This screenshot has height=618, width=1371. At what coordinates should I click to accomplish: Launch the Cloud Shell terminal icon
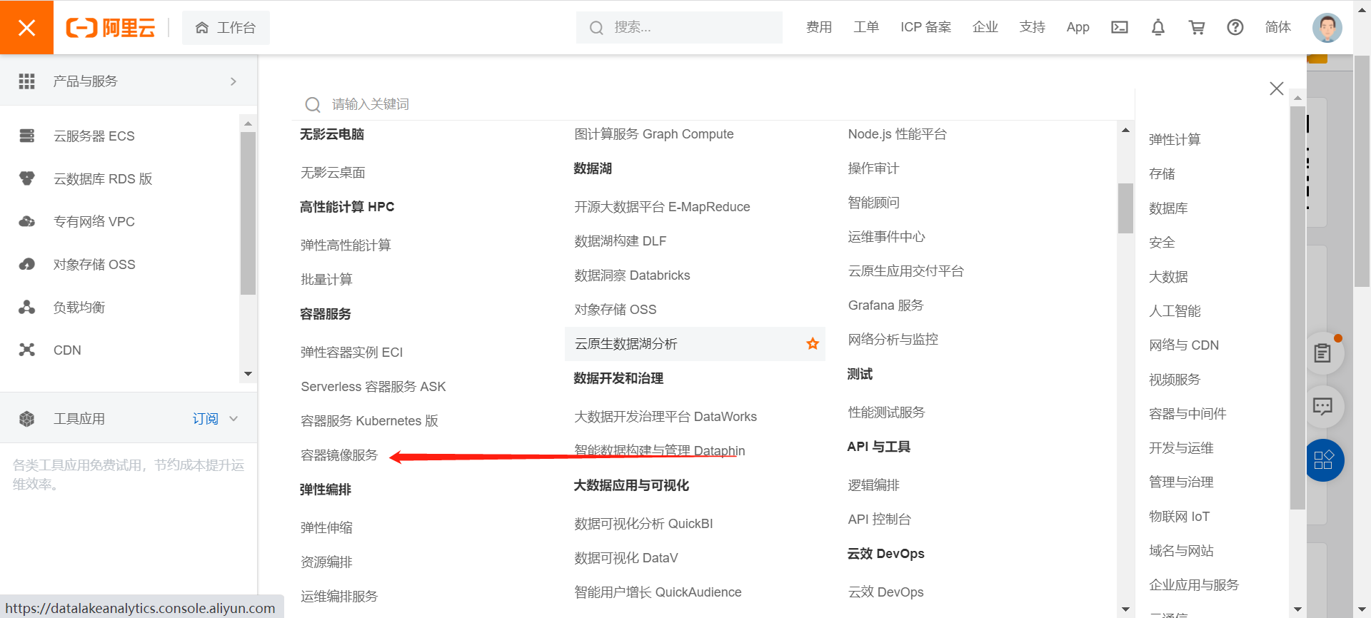[x=1120, y=27]
